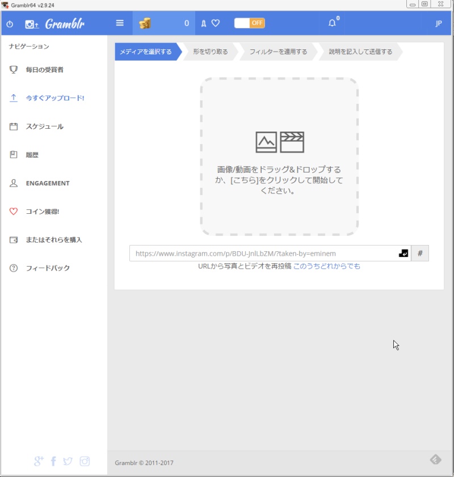
Task: Click the red heart icon in sidebar
Action: 14,211
